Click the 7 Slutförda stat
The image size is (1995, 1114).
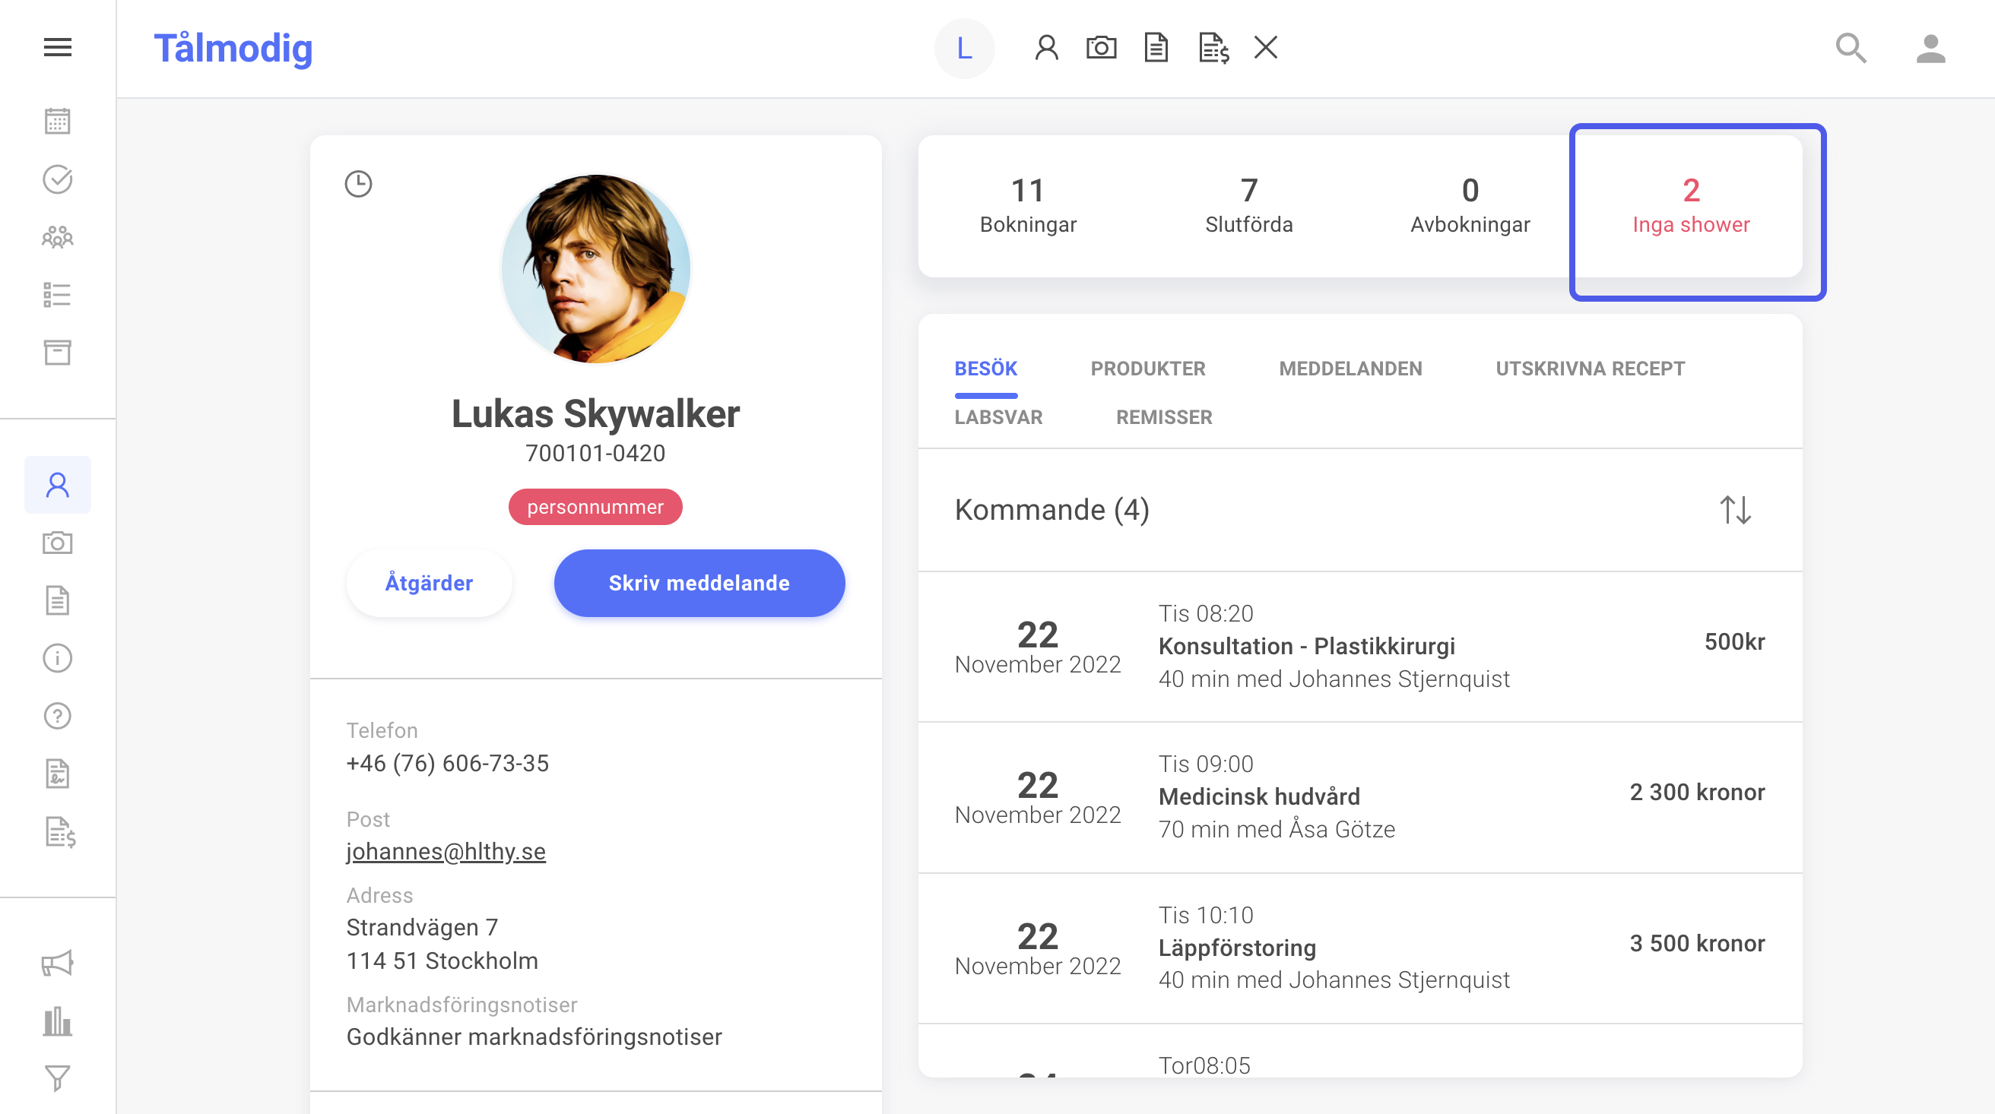click(1249, 206)
